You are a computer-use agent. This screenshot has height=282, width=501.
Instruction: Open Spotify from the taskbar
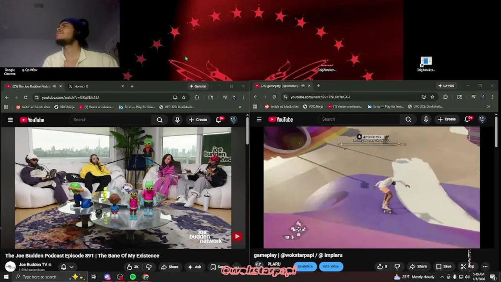[x=133, y=277]
